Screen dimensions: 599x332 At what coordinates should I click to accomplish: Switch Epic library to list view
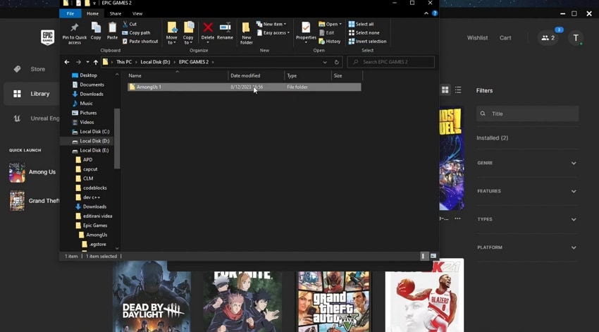tap(458, 90)
